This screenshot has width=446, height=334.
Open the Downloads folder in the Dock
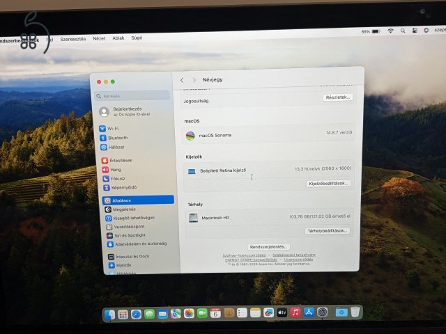pyautogui.click(x=341, y=312)
